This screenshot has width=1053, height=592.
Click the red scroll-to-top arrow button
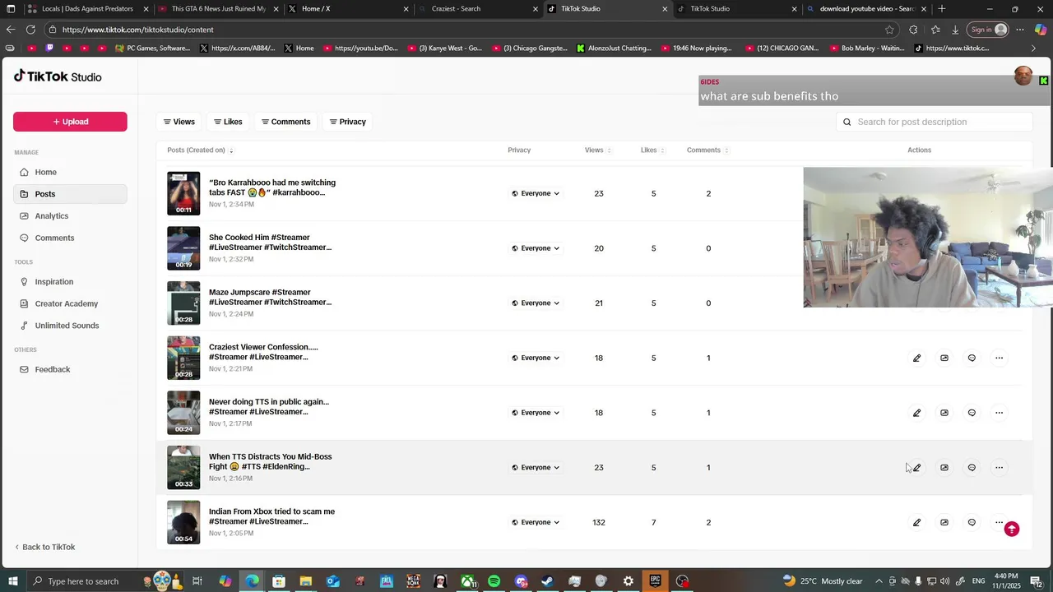1012,530
